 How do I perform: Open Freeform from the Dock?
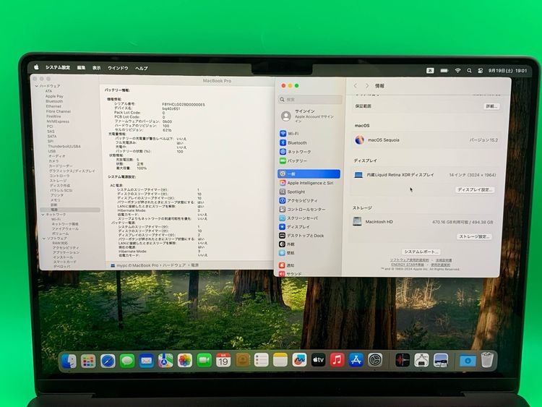click(x=299, y=360)
